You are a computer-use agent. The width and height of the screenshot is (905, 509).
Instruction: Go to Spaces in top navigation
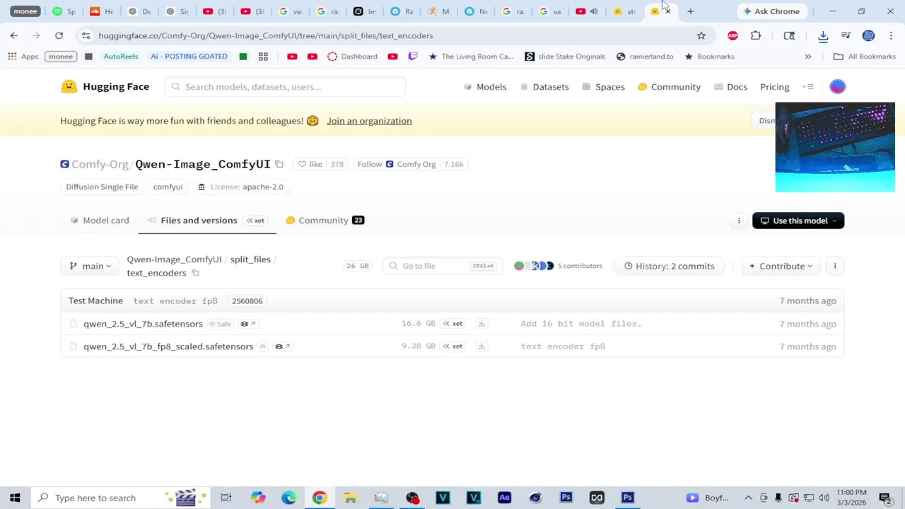click(603, 86)
